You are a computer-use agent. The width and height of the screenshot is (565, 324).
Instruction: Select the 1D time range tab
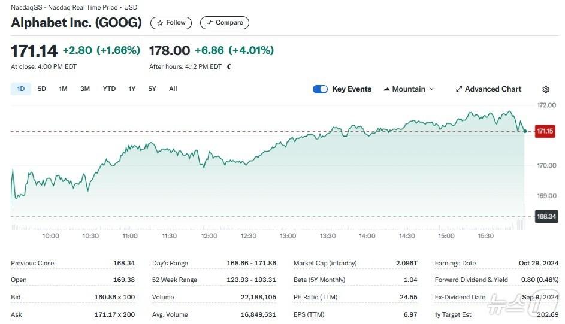21,89
